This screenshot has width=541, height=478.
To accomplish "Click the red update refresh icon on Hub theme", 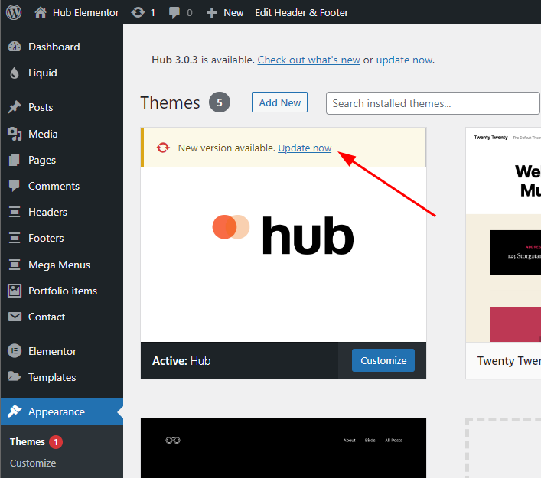I will coord(162,148).
